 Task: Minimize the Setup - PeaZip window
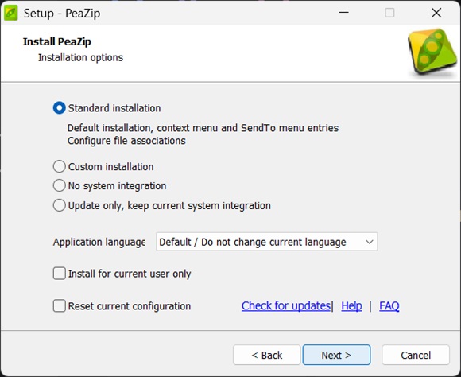tap(343, 13)
